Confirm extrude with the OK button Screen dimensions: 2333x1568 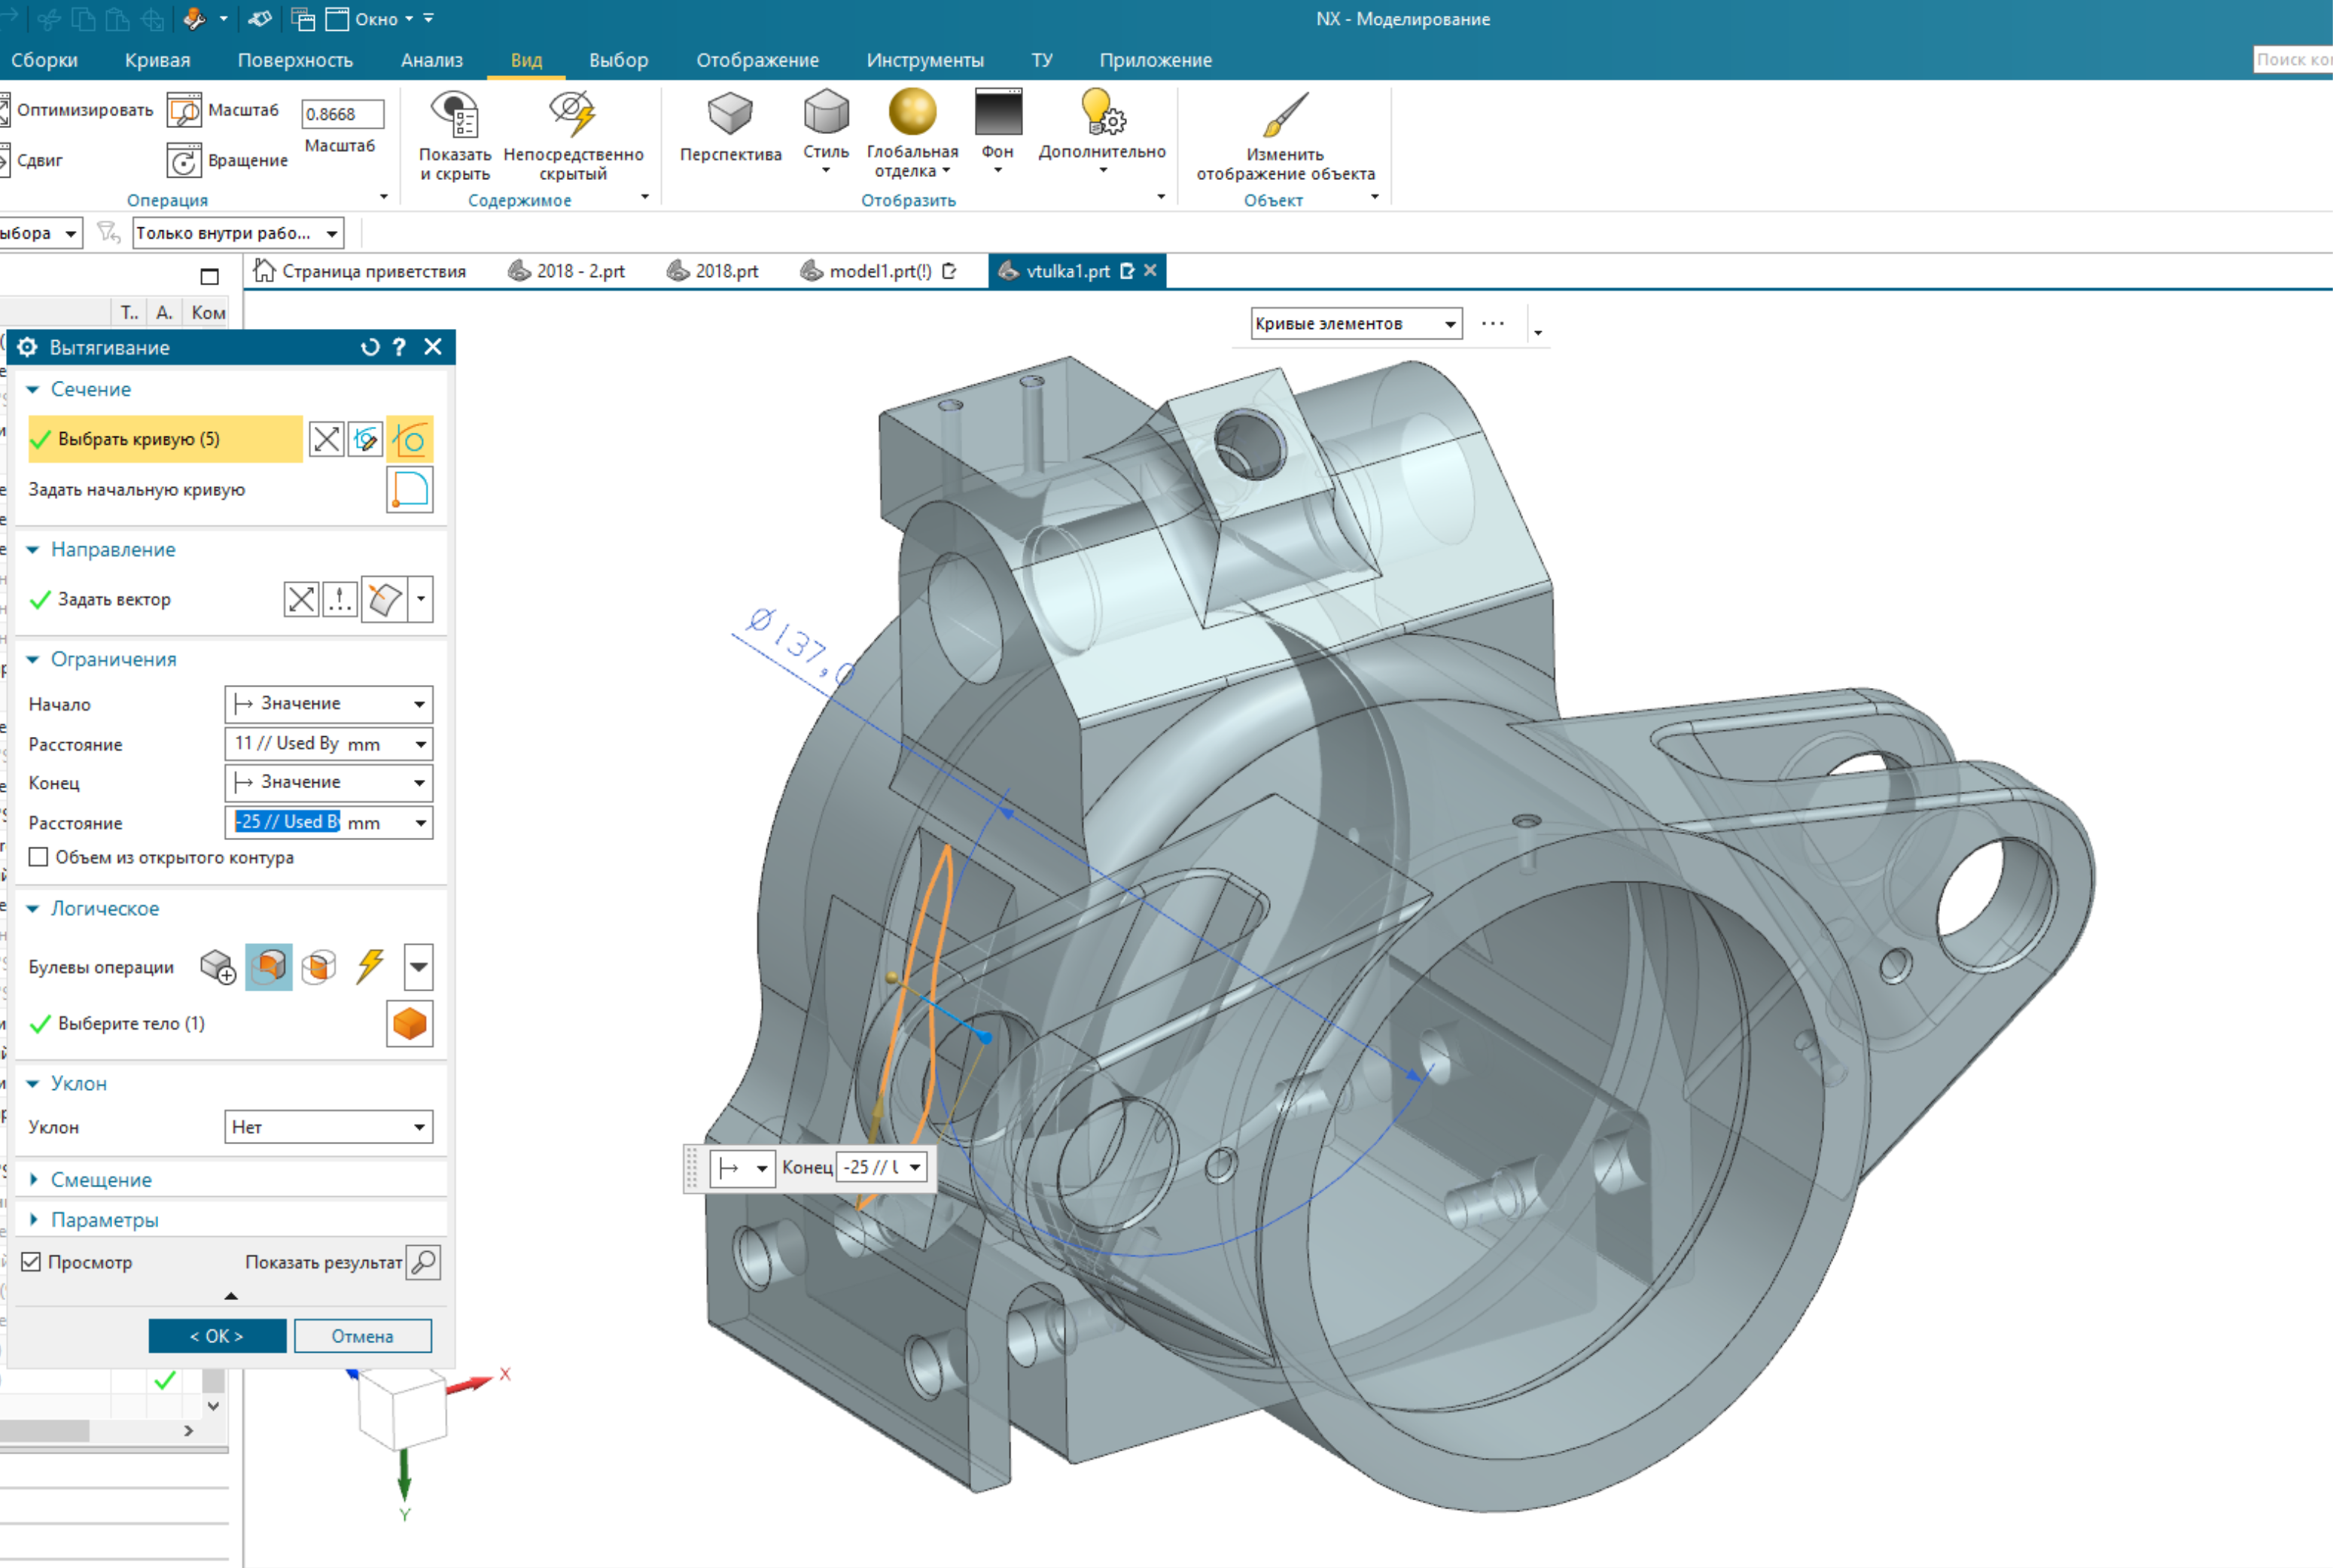pos(217,1336)
